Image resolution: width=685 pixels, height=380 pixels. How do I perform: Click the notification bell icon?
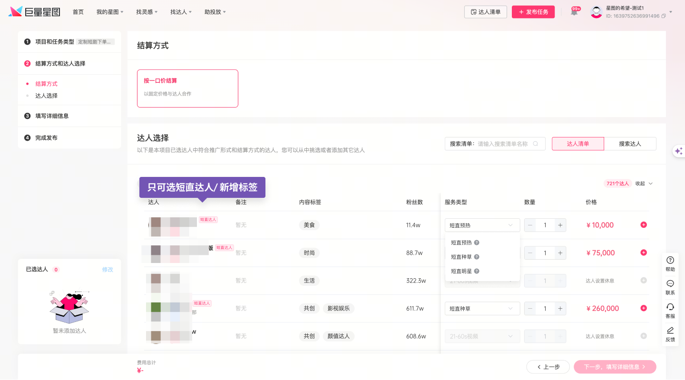pyautogui.click(x=575, y=12)
